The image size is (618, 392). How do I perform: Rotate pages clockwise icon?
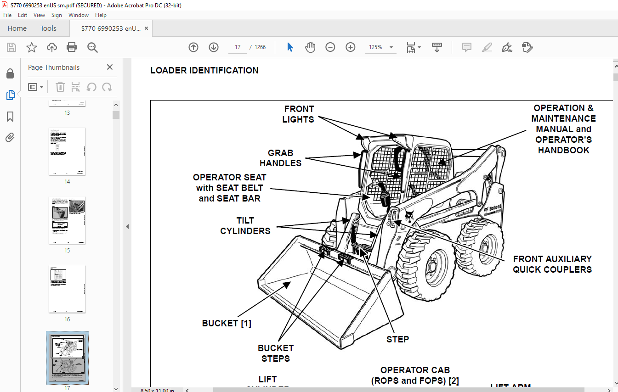[x=107, y=87]
